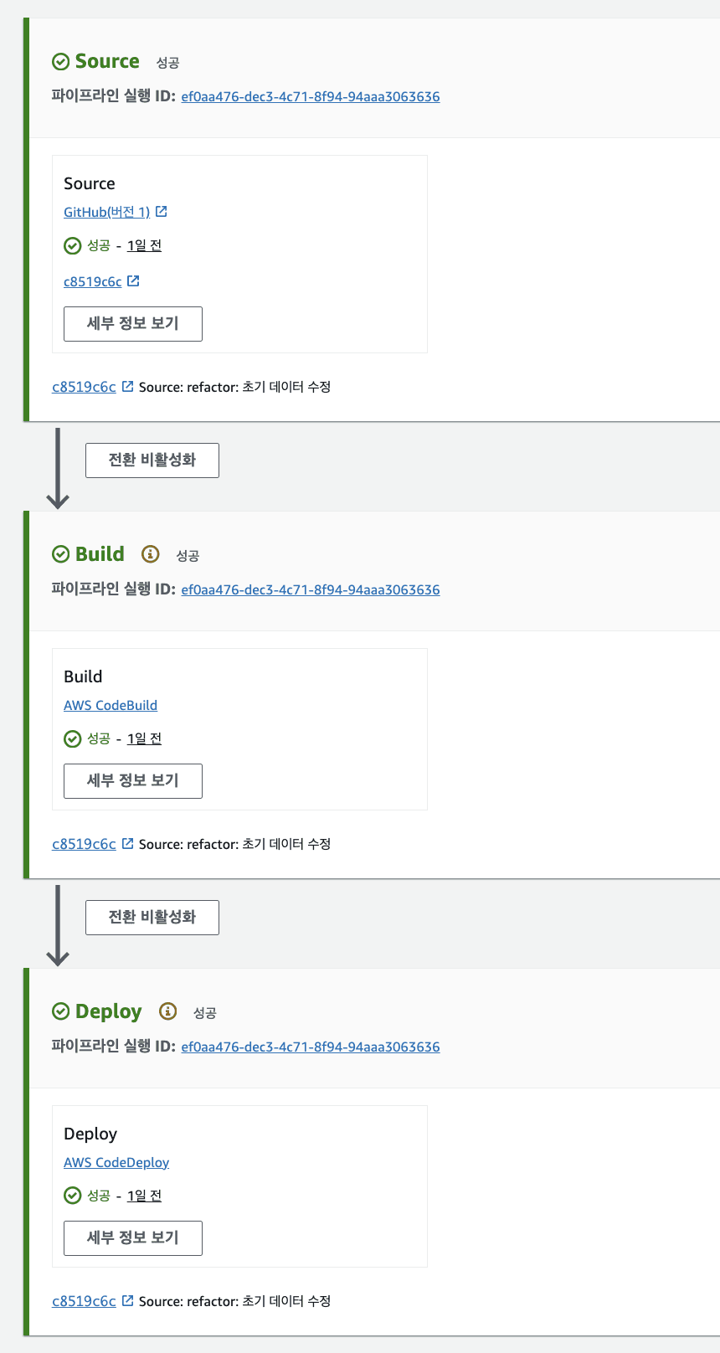The height and width of the screenshot is (1353, 720).
Task: Click the Build stage success checkmark icon
Action: coord(59,553)
